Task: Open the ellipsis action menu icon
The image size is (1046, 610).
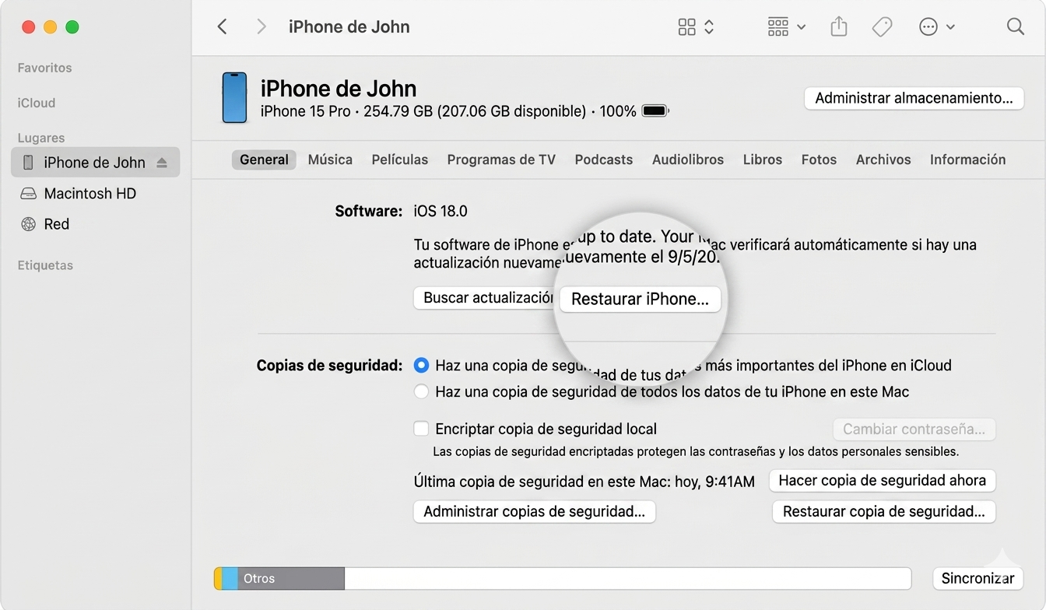Action: (928, 27)
